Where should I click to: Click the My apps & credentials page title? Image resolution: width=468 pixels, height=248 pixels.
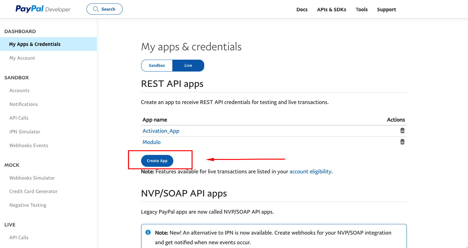click(191, 47)
